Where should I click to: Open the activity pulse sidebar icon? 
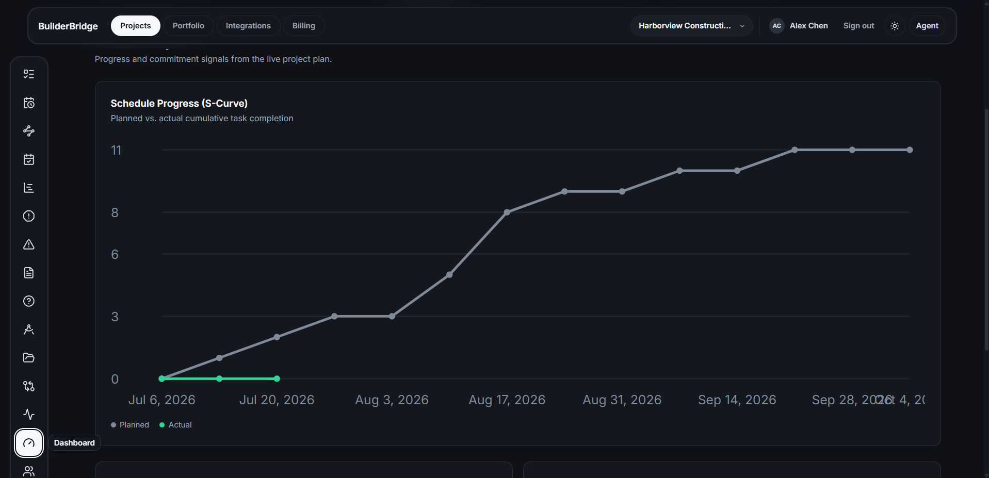coord(29,415)
